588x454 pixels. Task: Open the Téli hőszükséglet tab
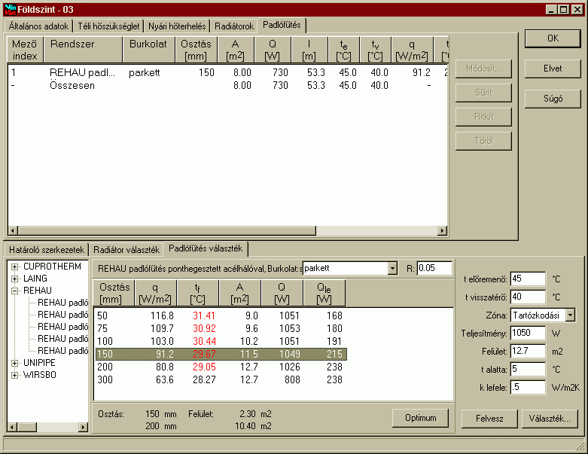(108, 26)
